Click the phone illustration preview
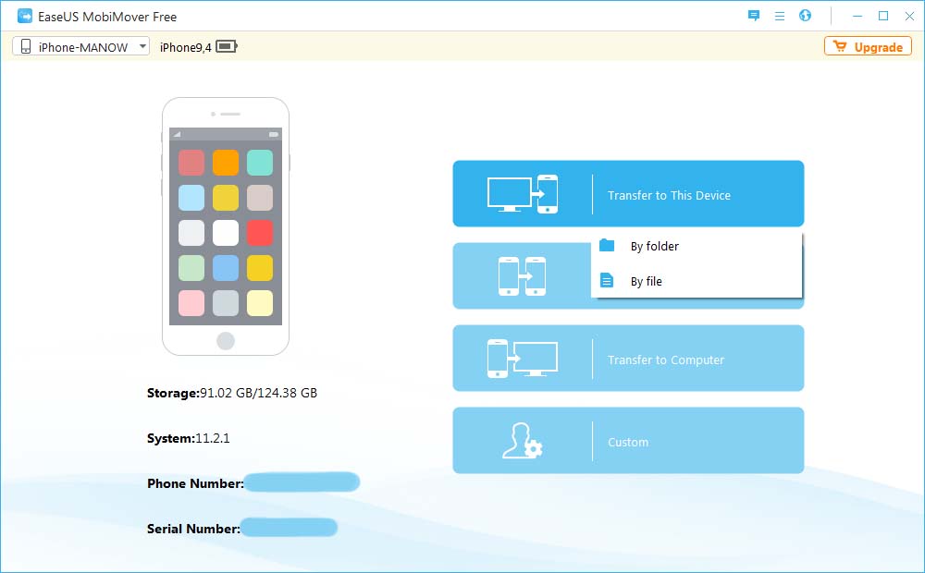This screenshot has height=573, width=925. 226,225
